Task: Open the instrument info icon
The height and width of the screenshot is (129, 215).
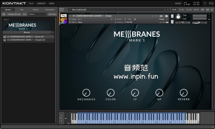Action: 167,16
